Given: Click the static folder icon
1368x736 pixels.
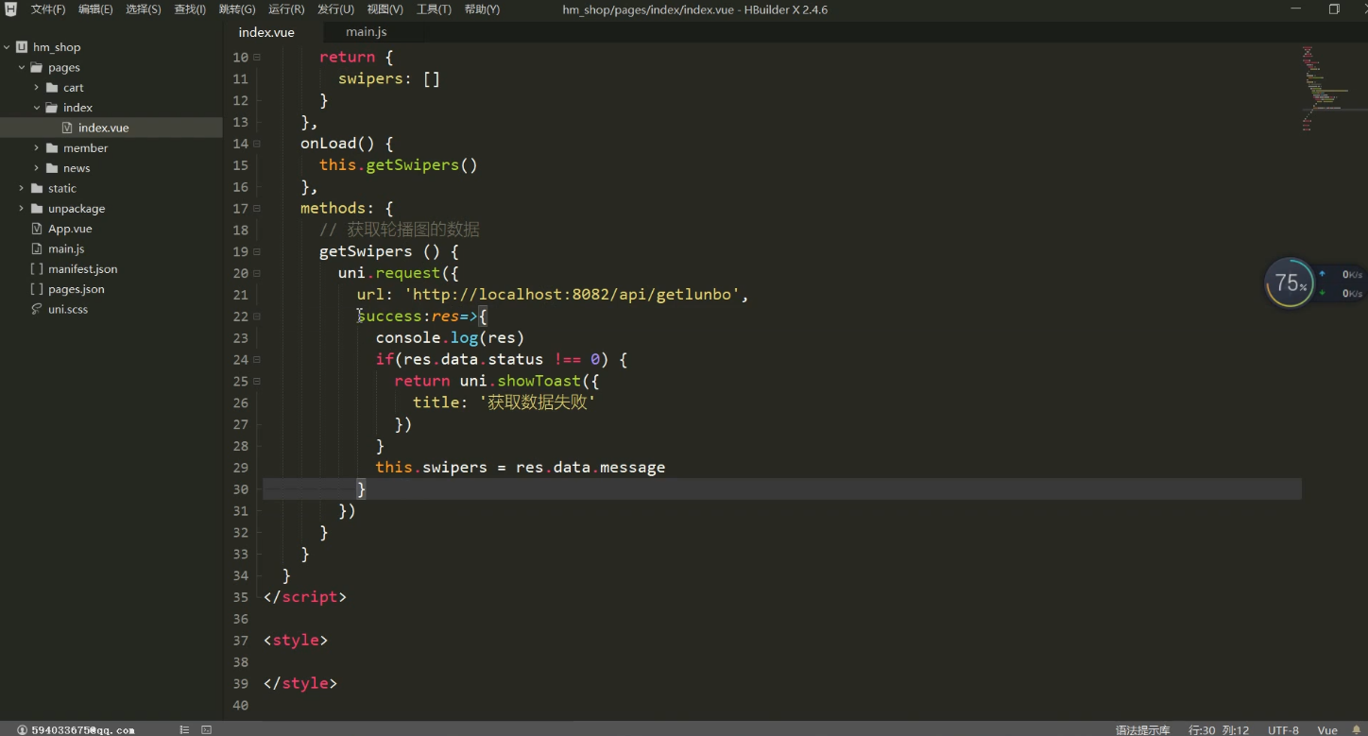Looking at the screenshot, I should coord(37,188).
